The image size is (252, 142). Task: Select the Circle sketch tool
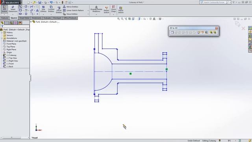tap(26, 7)
